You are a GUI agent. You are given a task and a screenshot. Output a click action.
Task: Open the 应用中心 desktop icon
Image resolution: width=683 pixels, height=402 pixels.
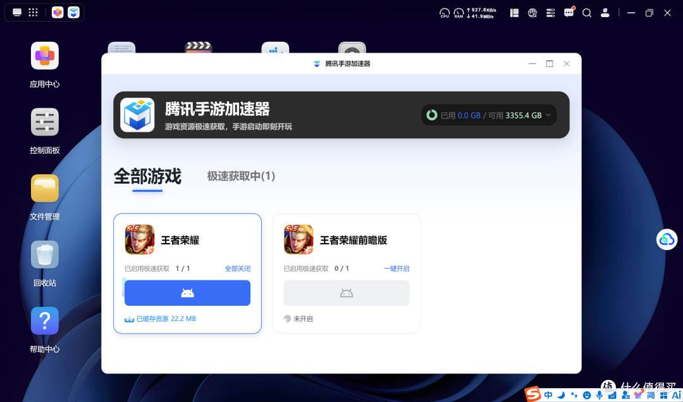point(45,55)
